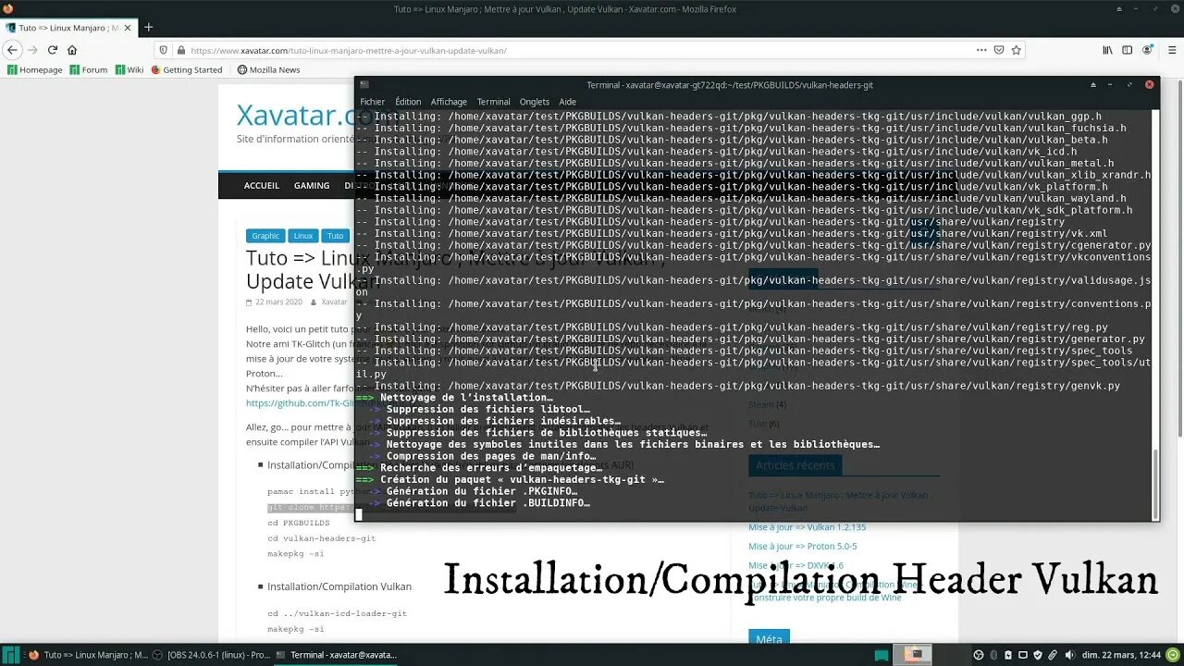Viewport: 1184px width, 666px height.
Task: Shade terminal window with up-arrow button
Action: (x=1093, y=84)
